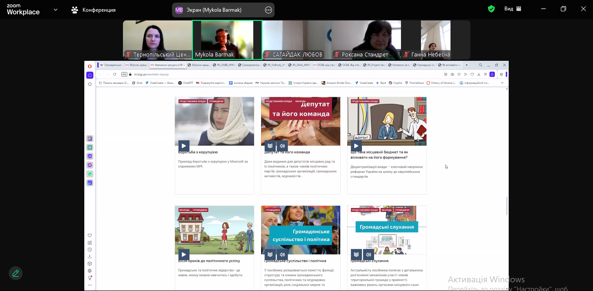
Task: Open sidebar three-dots more menu
Action: (90, 285)
